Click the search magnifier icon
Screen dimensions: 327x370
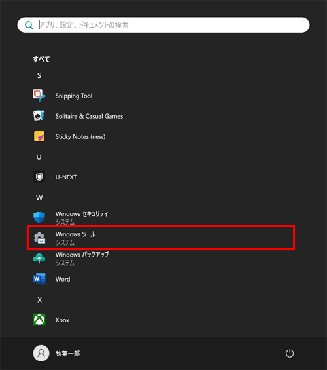click(x=29, y=25)
